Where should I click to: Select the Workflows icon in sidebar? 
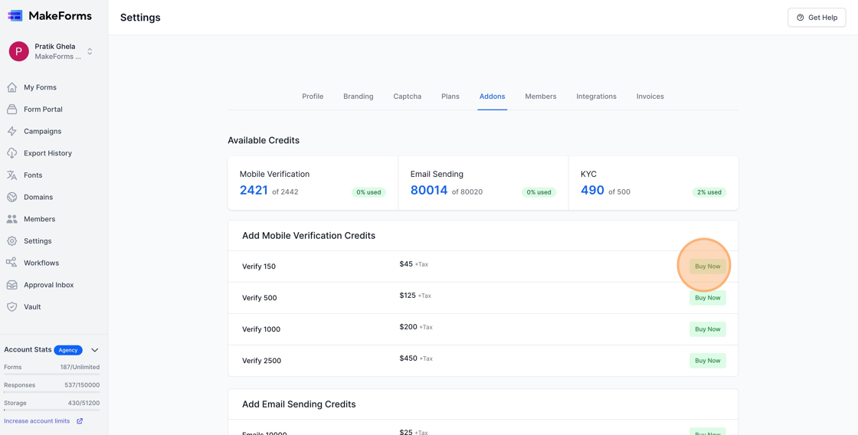click(12, 263)
